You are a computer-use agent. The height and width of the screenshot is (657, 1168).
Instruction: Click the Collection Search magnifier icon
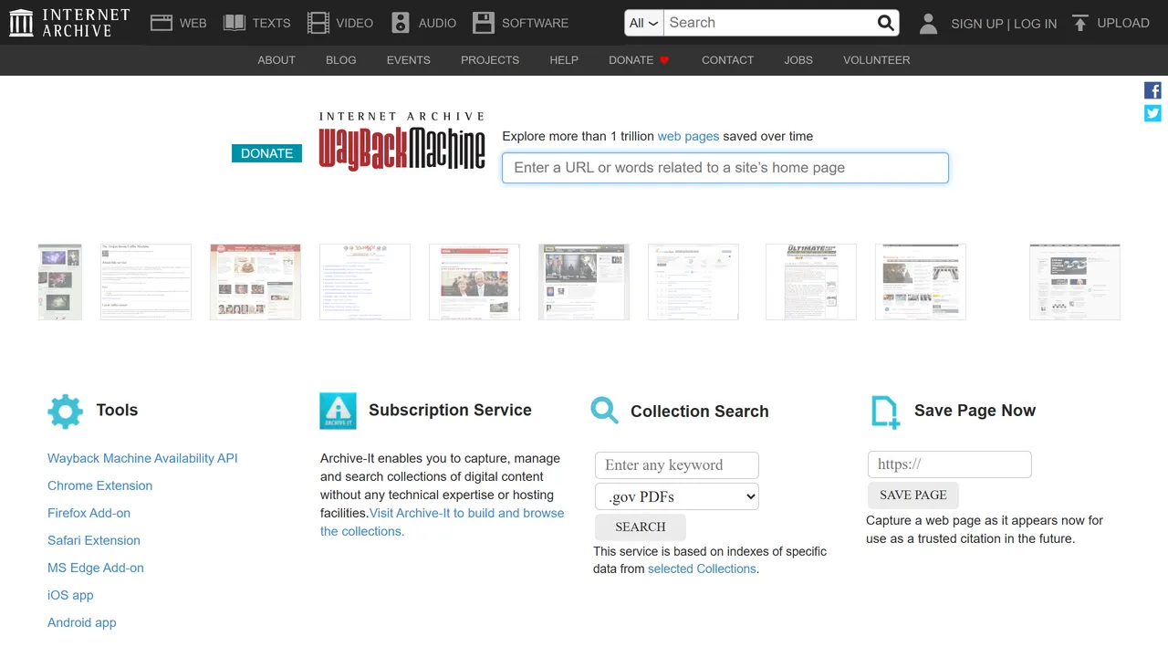(x=604, y=411)
